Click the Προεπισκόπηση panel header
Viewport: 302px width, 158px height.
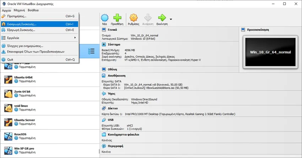[x=258, y=30]
